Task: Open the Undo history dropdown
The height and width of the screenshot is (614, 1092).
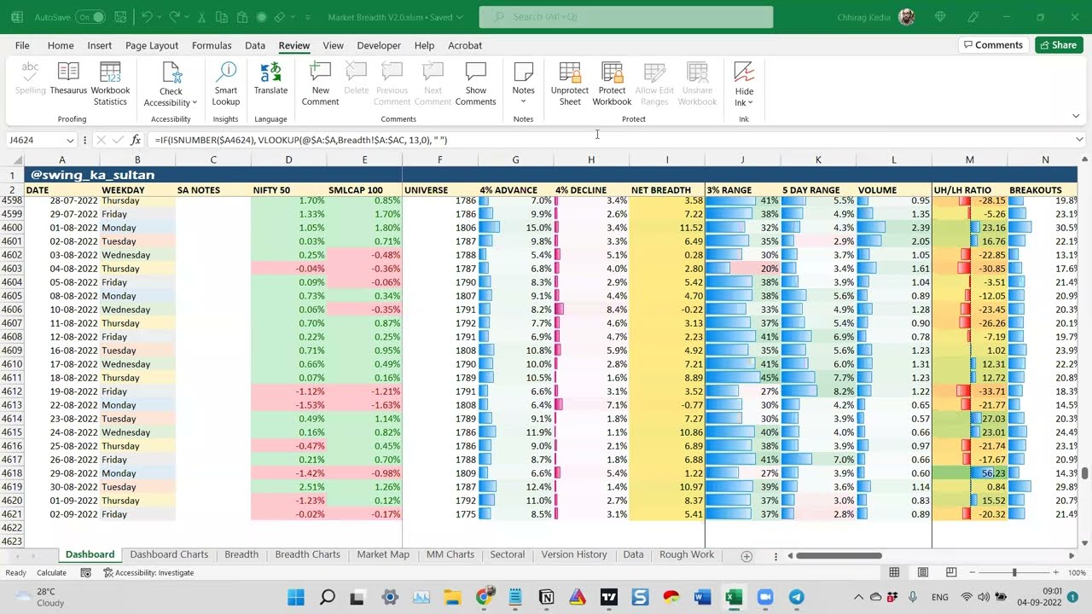Action: [159, 17]
